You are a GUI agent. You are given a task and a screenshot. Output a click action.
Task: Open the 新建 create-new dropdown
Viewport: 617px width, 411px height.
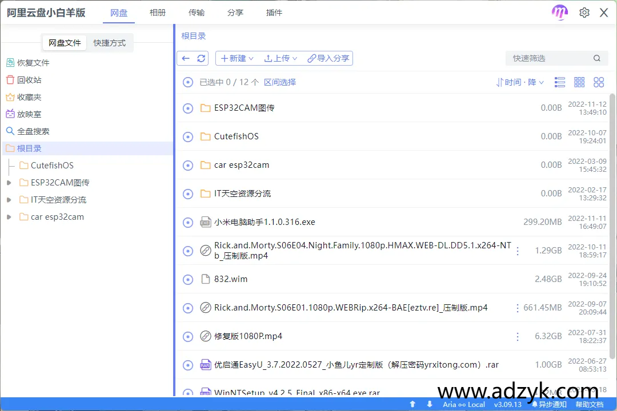point(237,58)
